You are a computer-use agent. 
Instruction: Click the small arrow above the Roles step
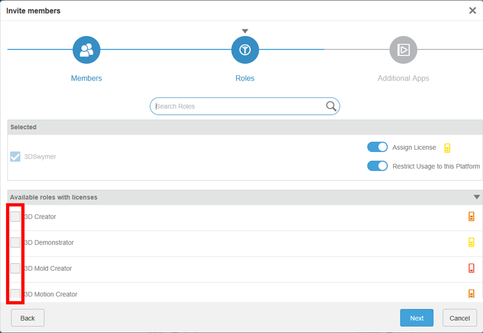click(x=245, y=31)
